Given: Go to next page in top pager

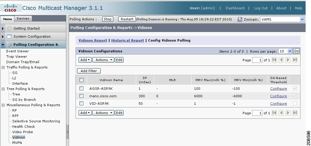Looking at the screenshot, I should click(288, 60).
